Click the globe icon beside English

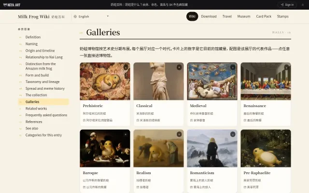(75, 16)
